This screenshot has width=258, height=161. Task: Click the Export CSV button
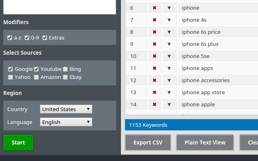pos(148,142)
